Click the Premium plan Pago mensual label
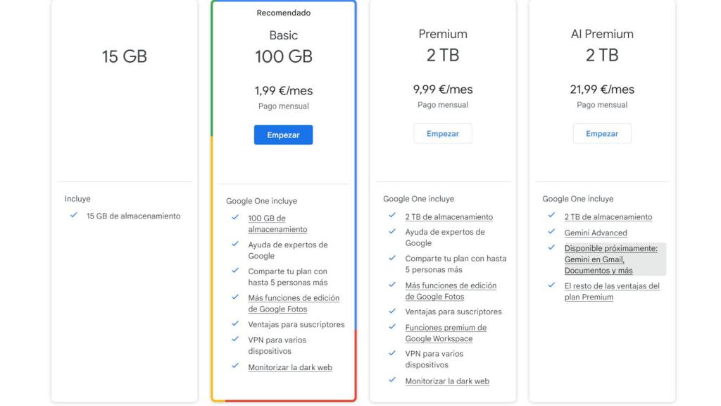 (443, 104)
